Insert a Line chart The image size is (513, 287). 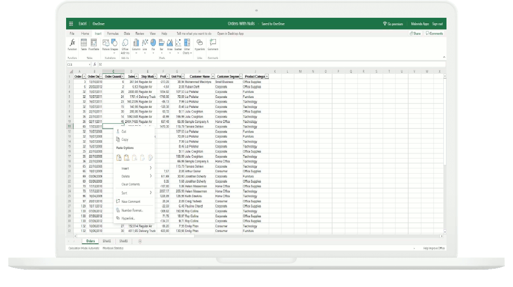coord(144,46)
